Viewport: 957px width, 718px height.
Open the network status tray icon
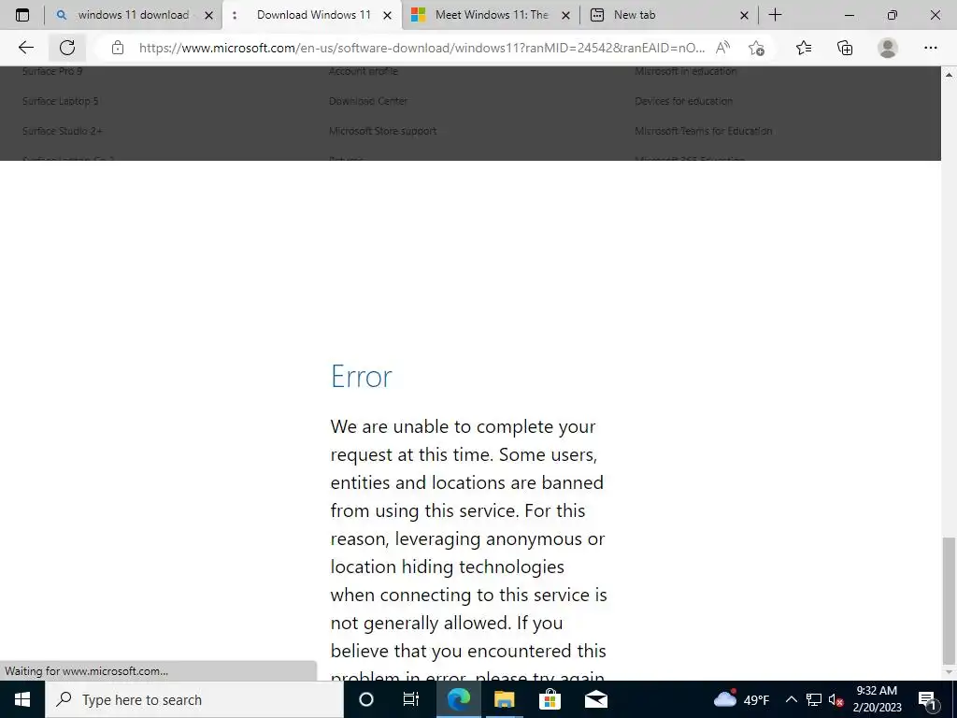(814, 699)
